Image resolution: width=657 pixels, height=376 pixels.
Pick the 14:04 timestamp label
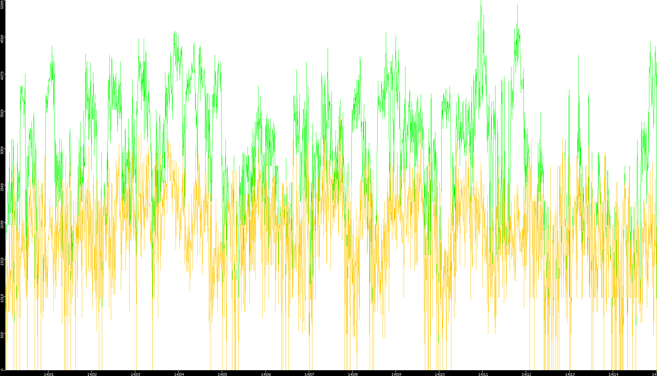tap(179, 374)
